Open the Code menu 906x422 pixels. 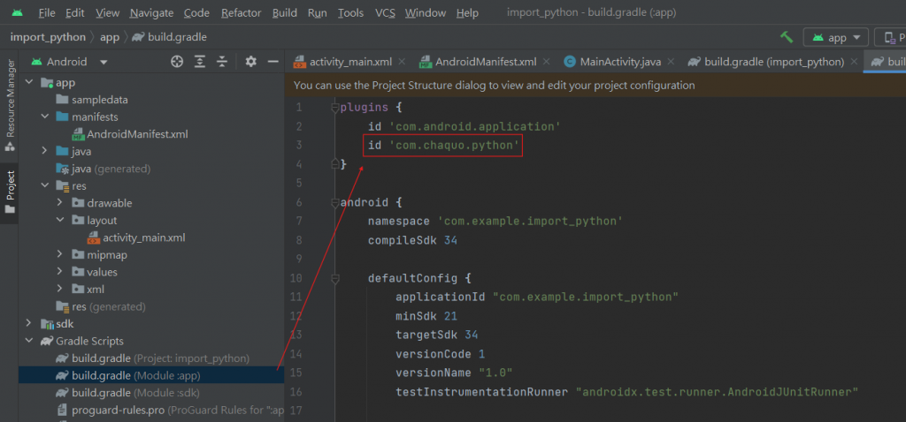click(x=196, y=12)
